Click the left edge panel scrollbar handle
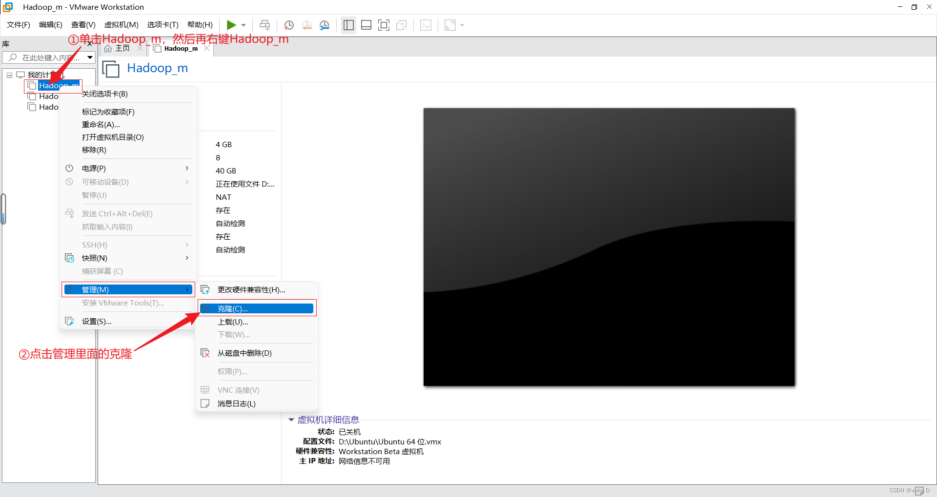937x497 pixels. click(3, 210)
